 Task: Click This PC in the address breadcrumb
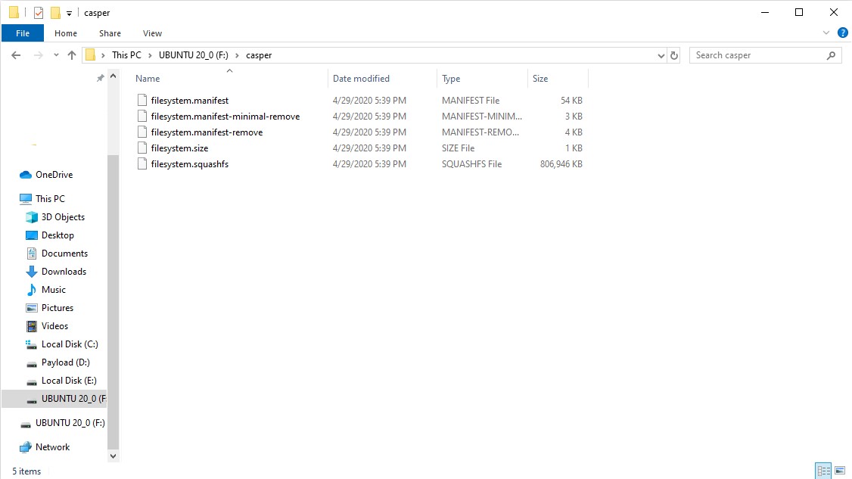point(126,55)
